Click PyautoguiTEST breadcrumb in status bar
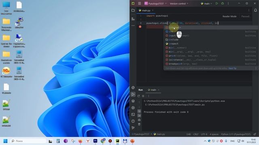The image size is (259, 145). coord(141,134)
